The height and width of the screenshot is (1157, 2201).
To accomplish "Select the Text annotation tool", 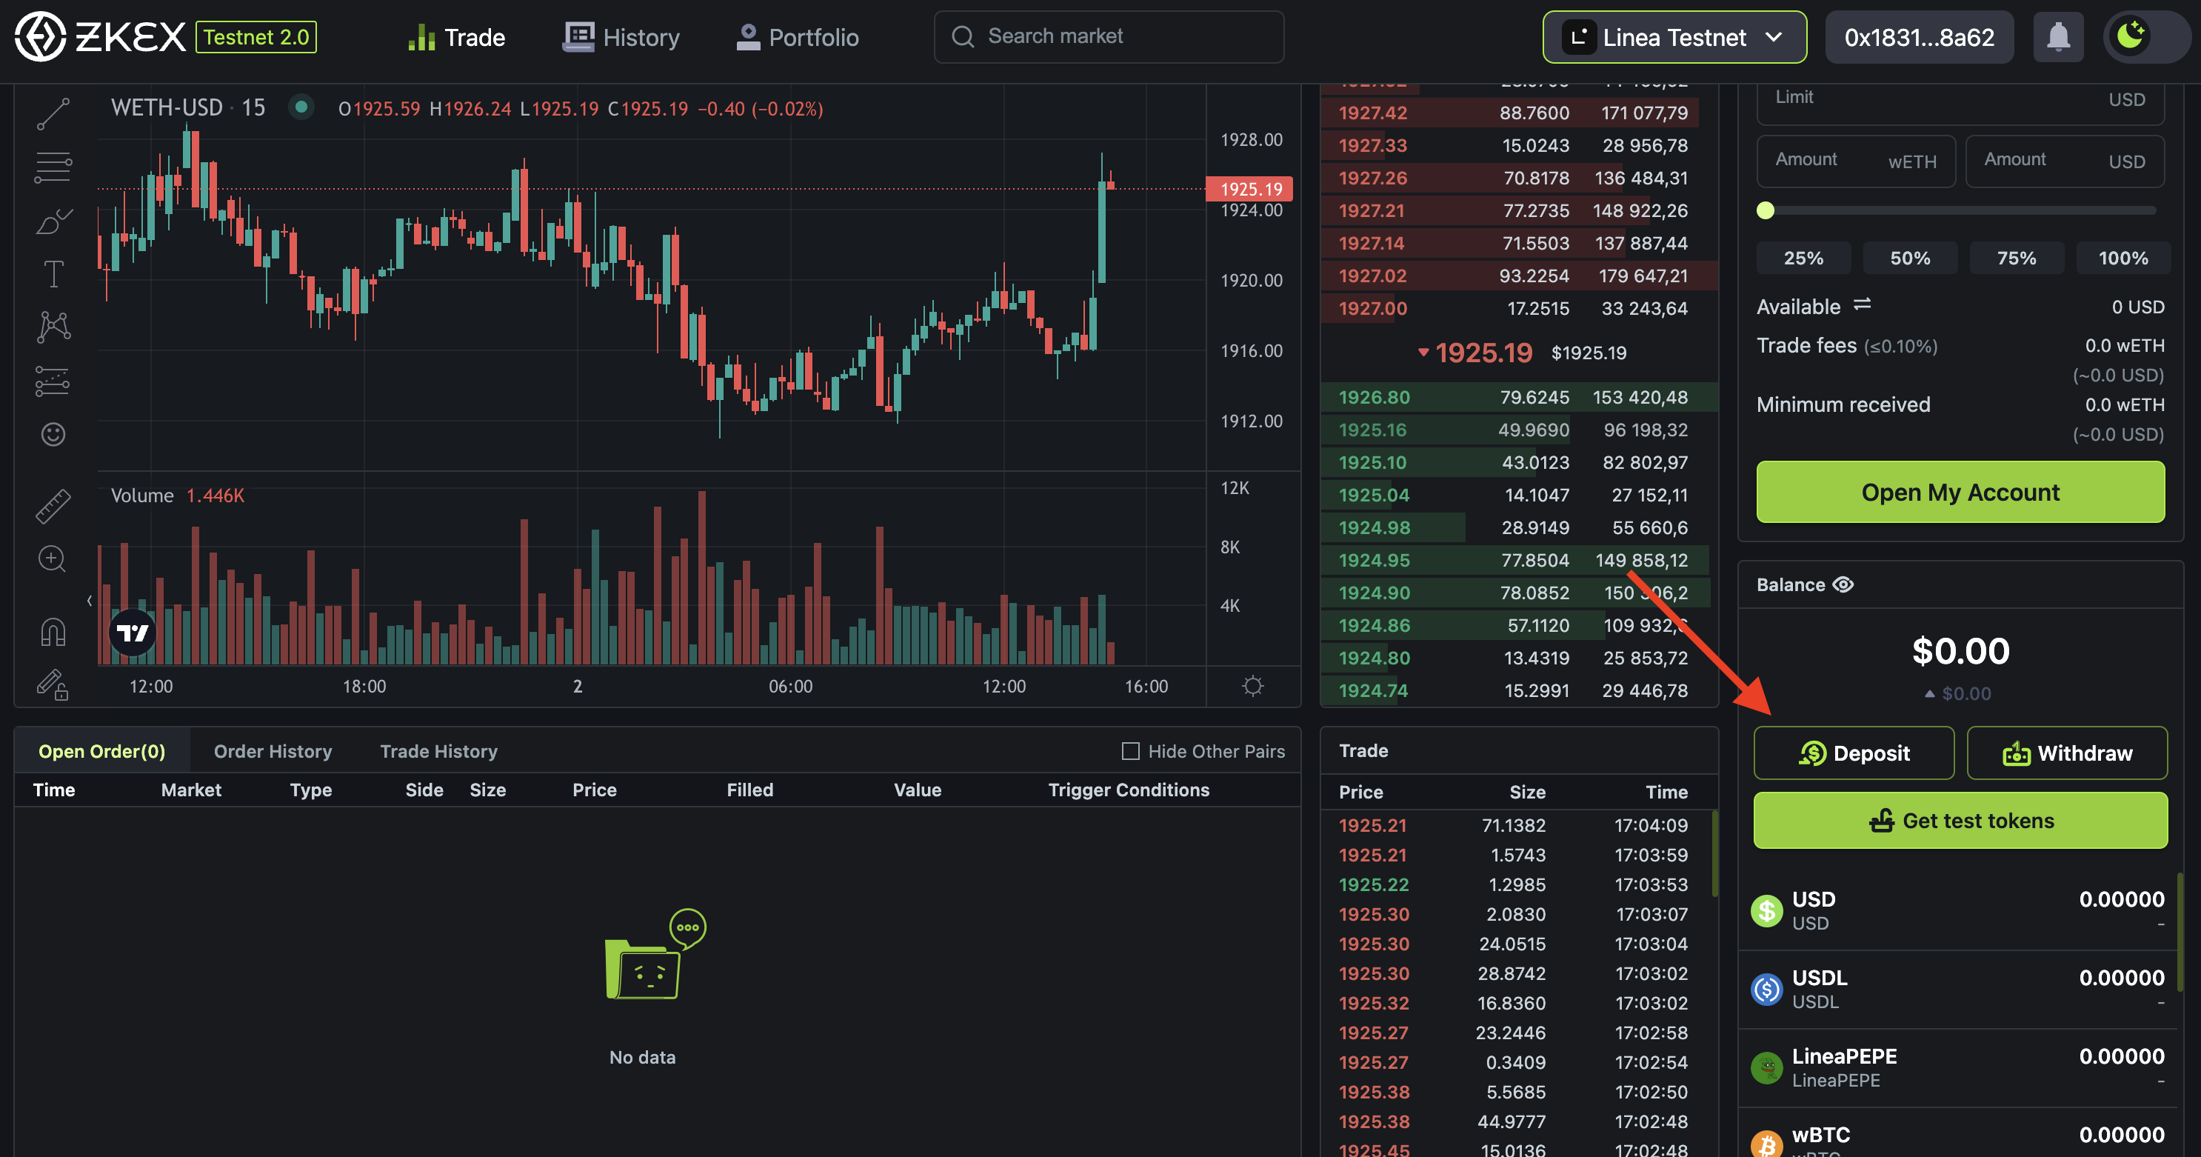I will point(53,274).
